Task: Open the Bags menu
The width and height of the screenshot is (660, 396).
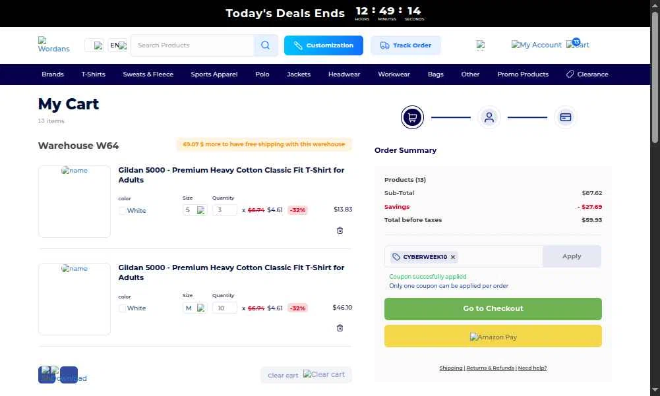Action: pyautogui.click(x=436, y=74)
